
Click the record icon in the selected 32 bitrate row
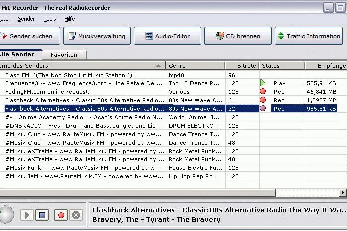pyautogui.click(x=263, y=108)
